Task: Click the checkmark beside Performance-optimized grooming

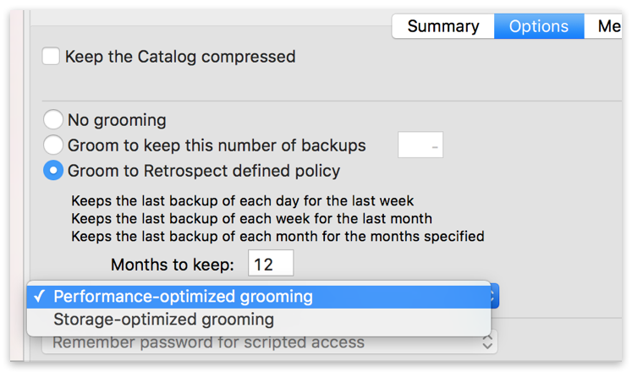Action: [39, 297]
